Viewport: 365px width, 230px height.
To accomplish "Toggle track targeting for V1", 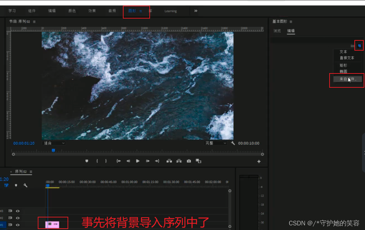I will pos(2,225).
